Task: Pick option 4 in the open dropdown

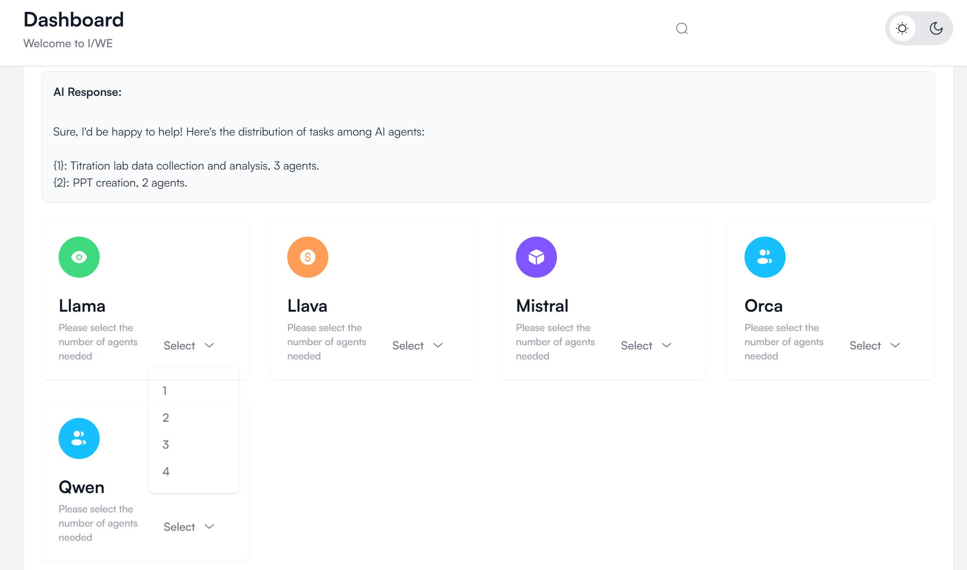Action: click(x=165, y=471)
